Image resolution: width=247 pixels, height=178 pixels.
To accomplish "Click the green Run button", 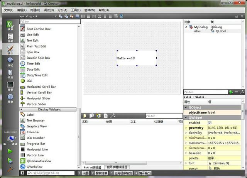I will coord(10,151).
